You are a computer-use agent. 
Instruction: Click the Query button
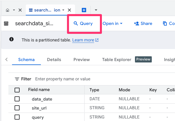(83, 24)
